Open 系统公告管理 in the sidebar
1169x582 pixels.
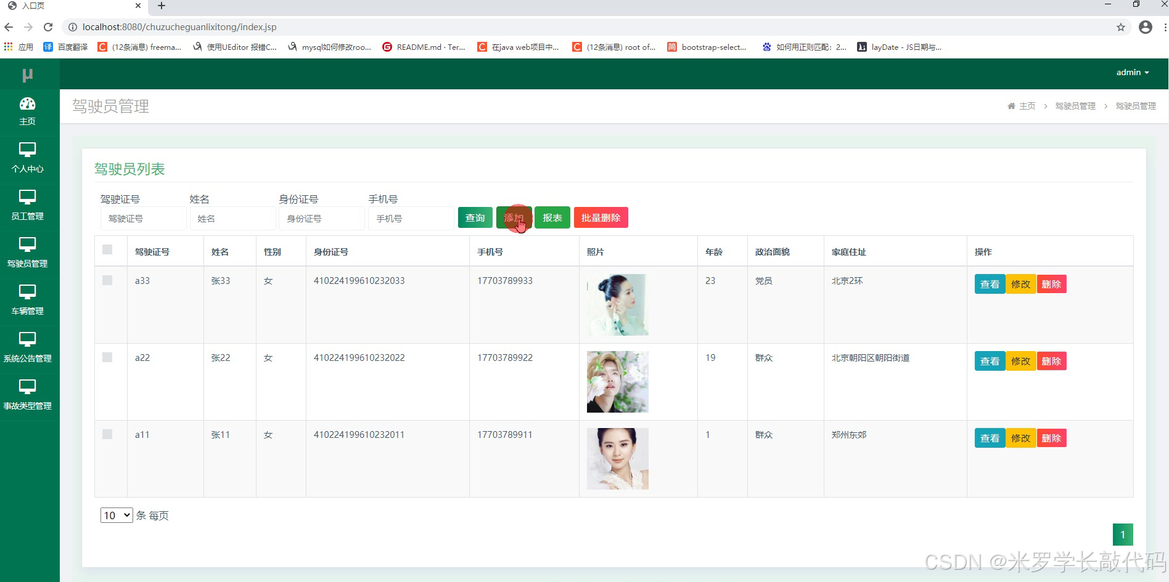pyautogui.click(x=28, y=347)
